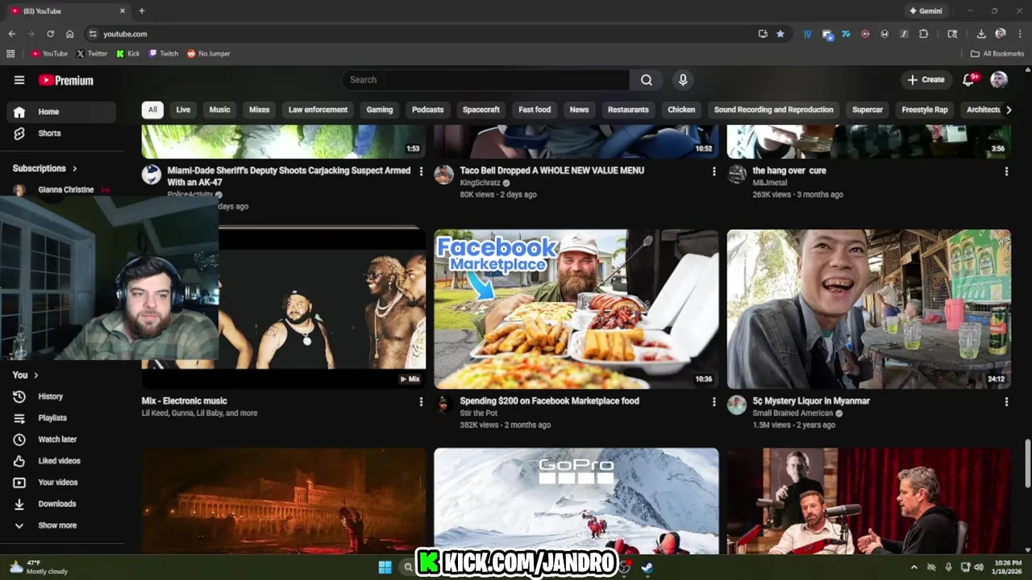Viewport: 1032px width, 580px height.
Task: Show more filter chips with right arrow
Action: tap(1008, 110)
